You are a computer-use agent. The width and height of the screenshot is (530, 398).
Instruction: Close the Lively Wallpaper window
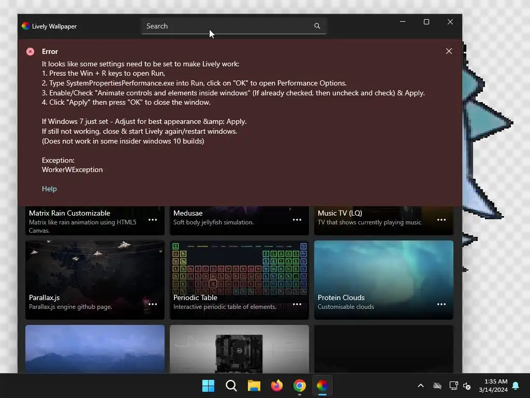pyautogui.click(x=450, y=22)
